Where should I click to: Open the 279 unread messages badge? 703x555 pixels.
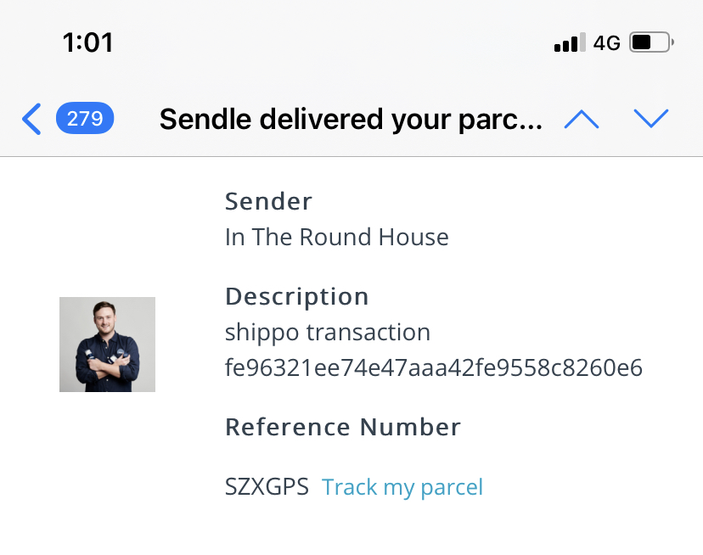[x=85, y=118]
